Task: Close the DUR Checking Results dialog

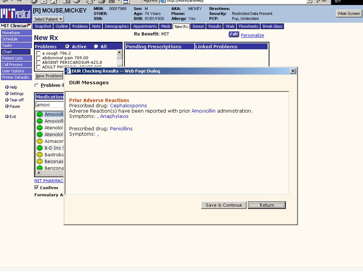Action: click(293, 71)
